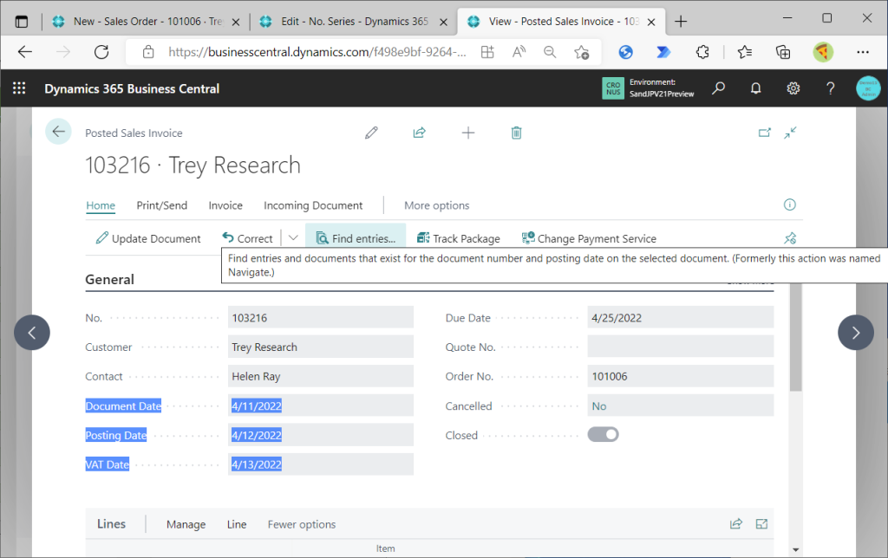Image resolution: width=888 pixels, height=558 pixels.
Task: Close the Edit No. Series browser tab
Action: coord(443,22)
